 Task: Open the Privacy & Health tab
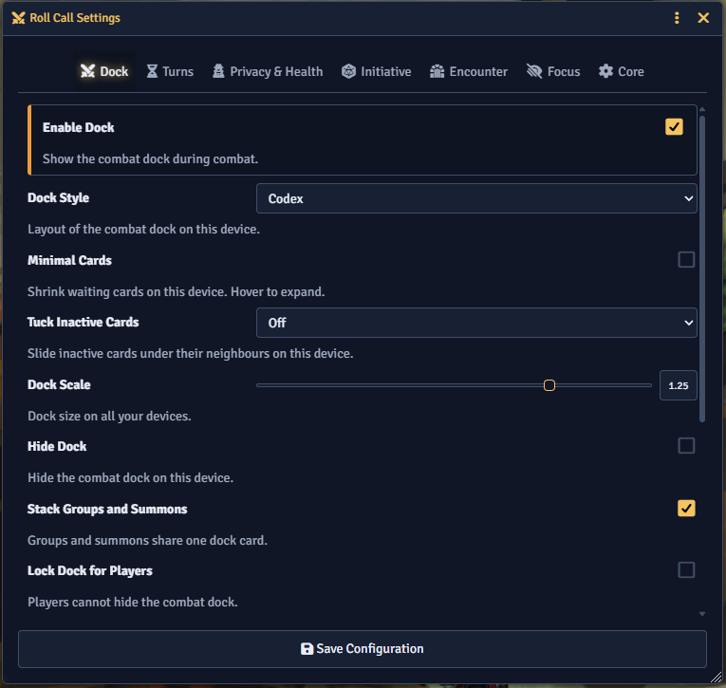pos(268,71)
